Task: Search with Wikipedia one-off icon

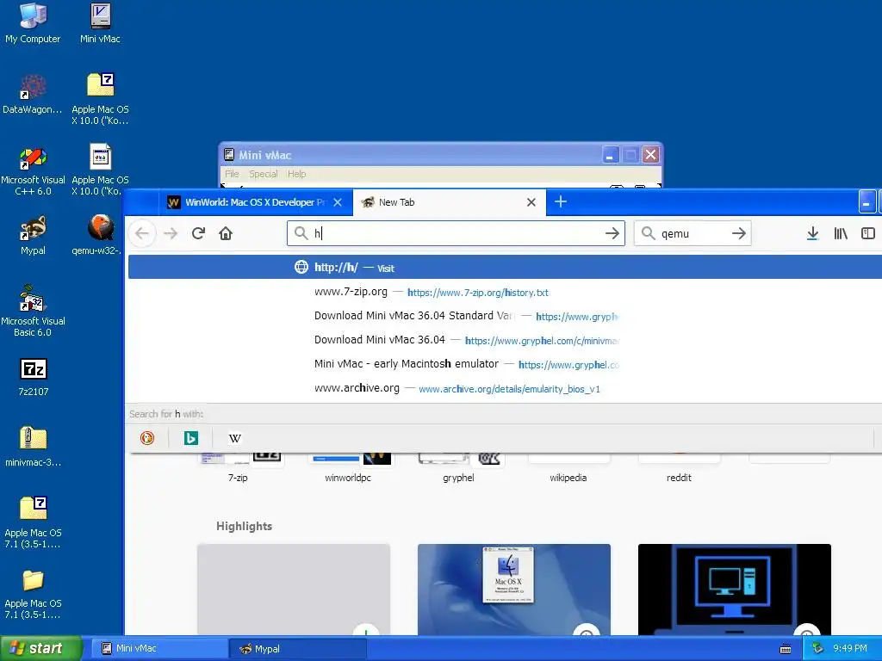Action: coord(235,438)
